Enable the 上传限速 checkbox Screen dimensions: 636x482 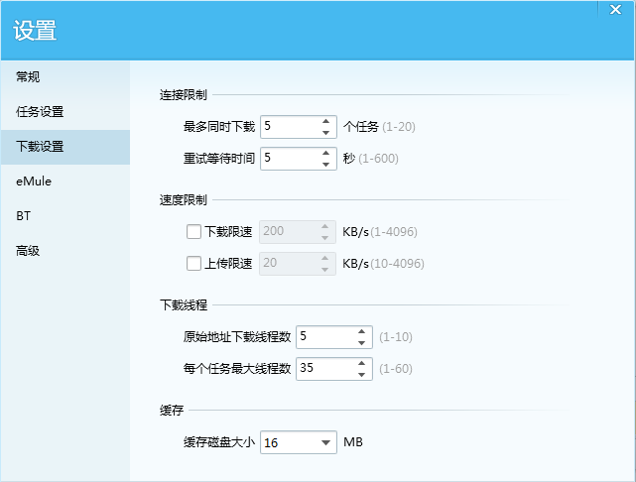point(193,264)
